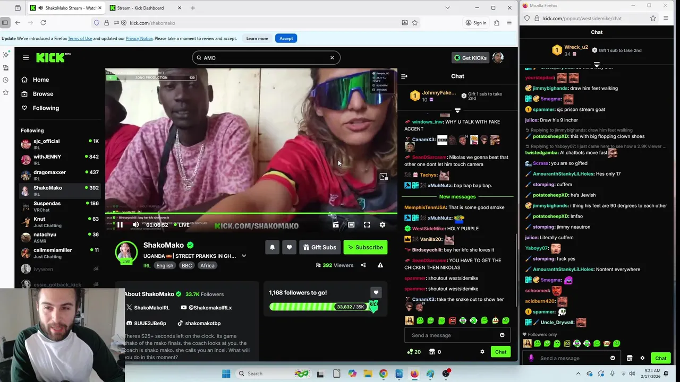Open Knut followed channel
The image size is (680, 382).
[59, 221]
